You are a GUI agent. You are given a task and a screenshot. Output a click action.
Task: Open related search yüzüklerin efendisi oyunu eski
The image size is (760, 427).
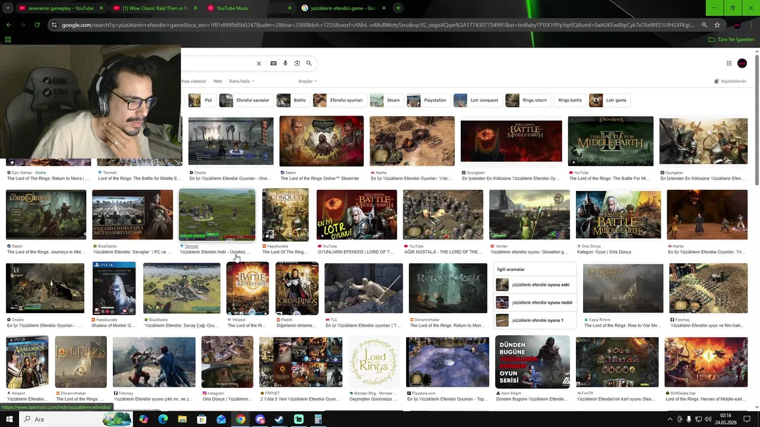(534, 285)
